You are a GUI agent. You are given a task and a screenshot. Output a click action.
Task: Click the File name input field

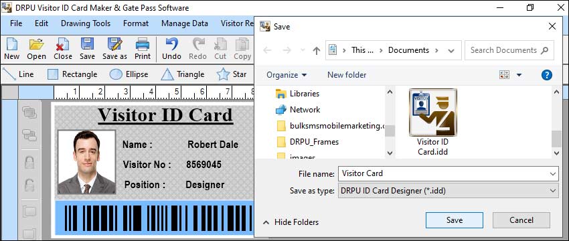(x=448, y=173)
